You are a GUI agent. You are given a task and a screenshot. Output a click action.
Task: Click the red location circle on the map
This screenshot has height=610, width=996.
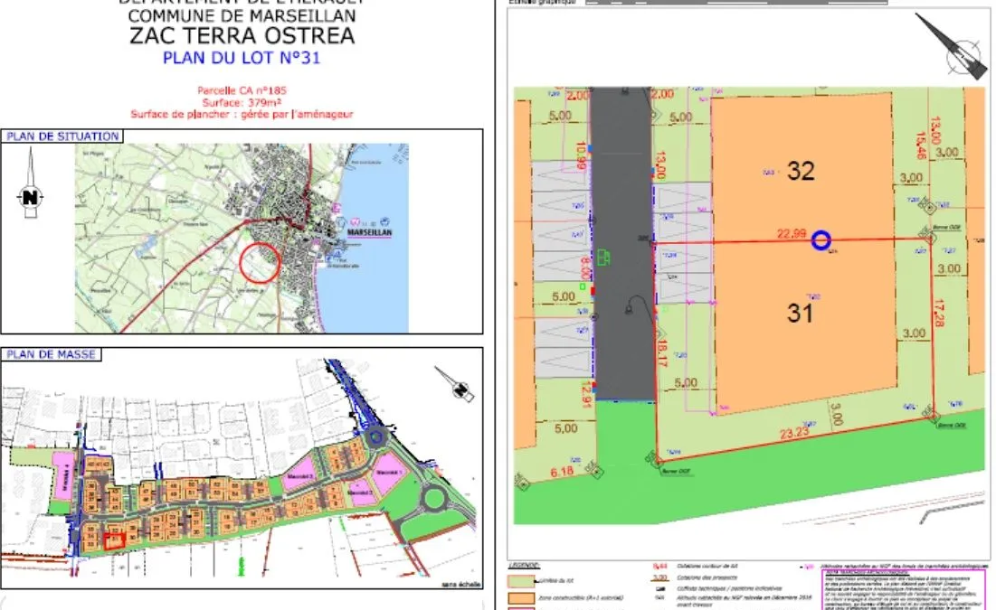260,263
